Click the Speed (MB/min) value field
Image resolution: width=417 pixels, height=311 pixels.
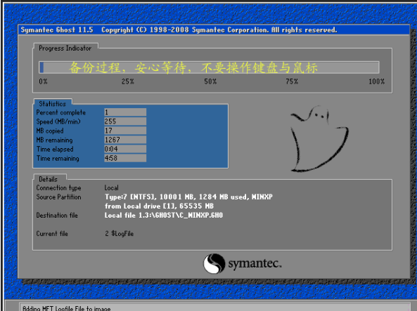point(125,121)
